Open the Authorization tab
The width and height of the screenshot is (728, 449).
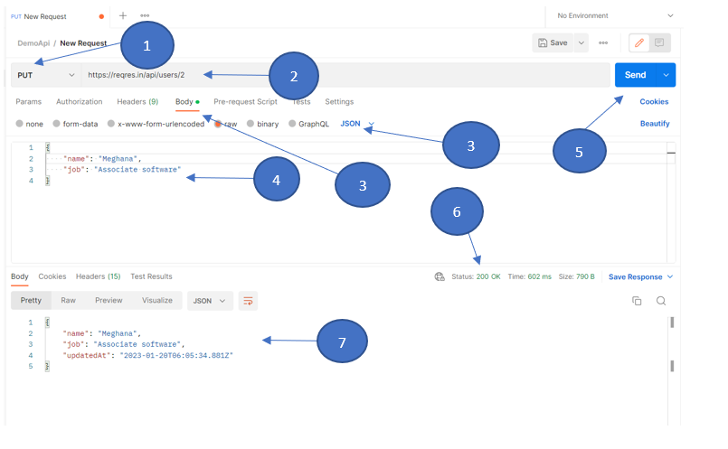tap(79, 101)
